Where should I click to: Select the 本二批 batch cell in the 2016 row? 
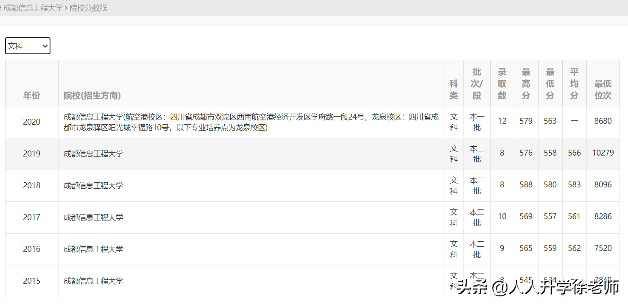click(x=477, y=249)
